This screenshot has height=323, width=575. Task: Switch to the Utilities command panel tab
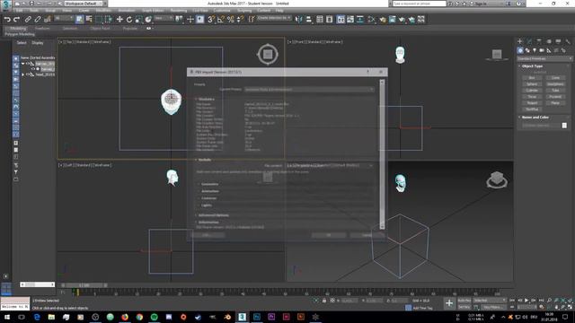568,41
